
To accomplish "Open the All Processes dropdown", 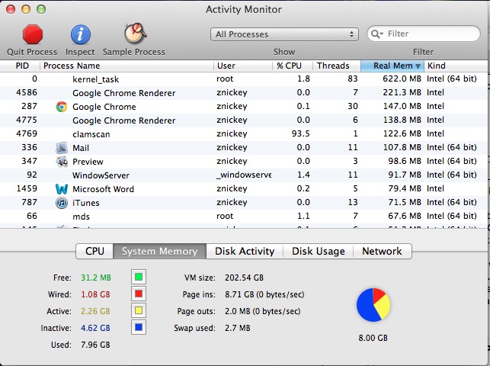I will (x=284, y=34).
